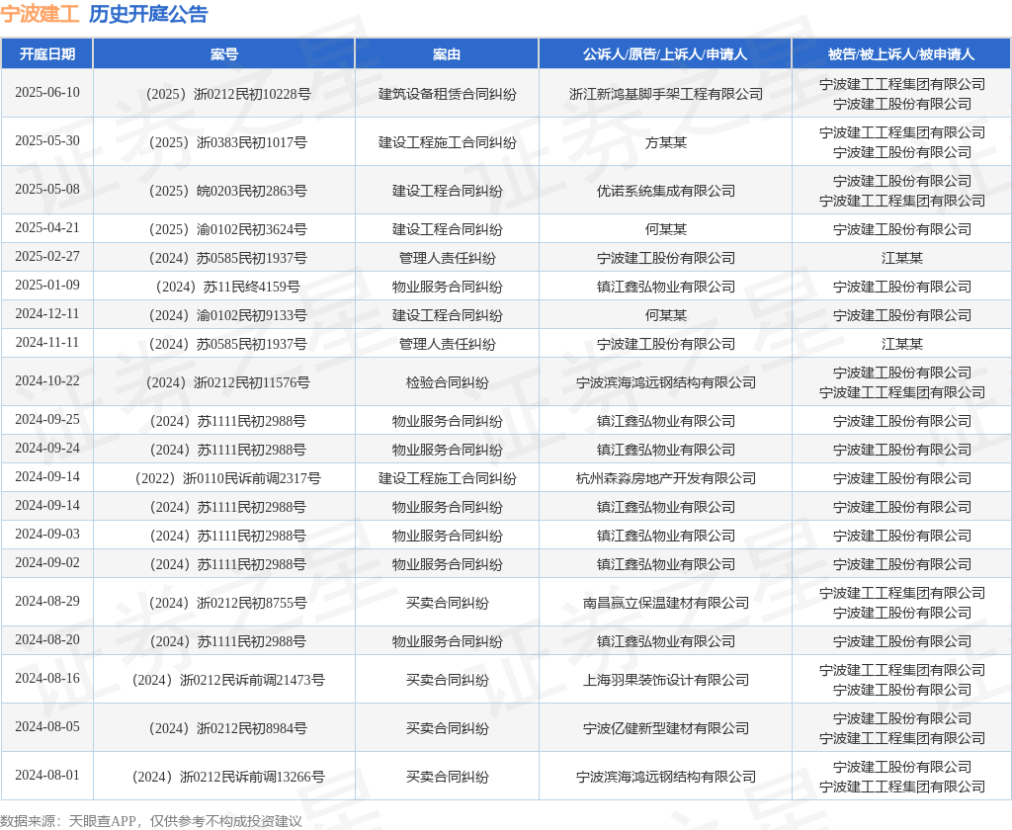Screen dimensions: 1012x830
Task: Select the 开庭日期 column header
Action: tap(47, 54)
